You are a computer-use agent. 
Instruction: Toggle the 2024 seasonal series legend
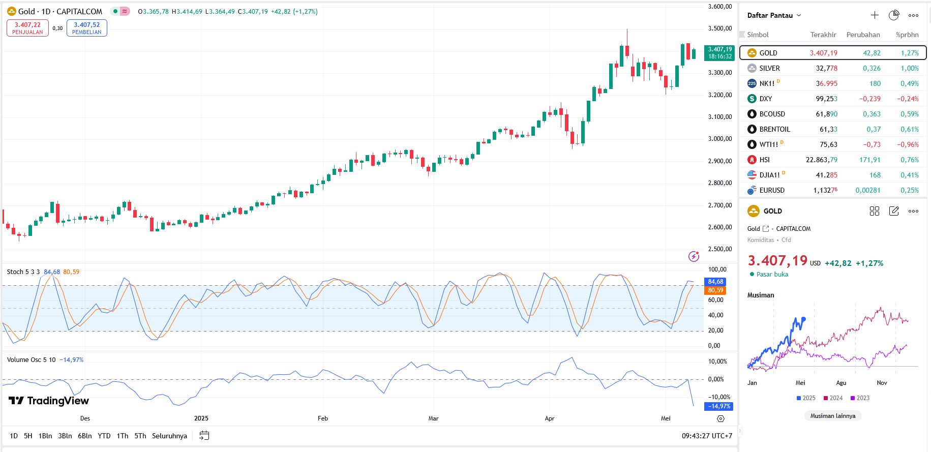833,398
